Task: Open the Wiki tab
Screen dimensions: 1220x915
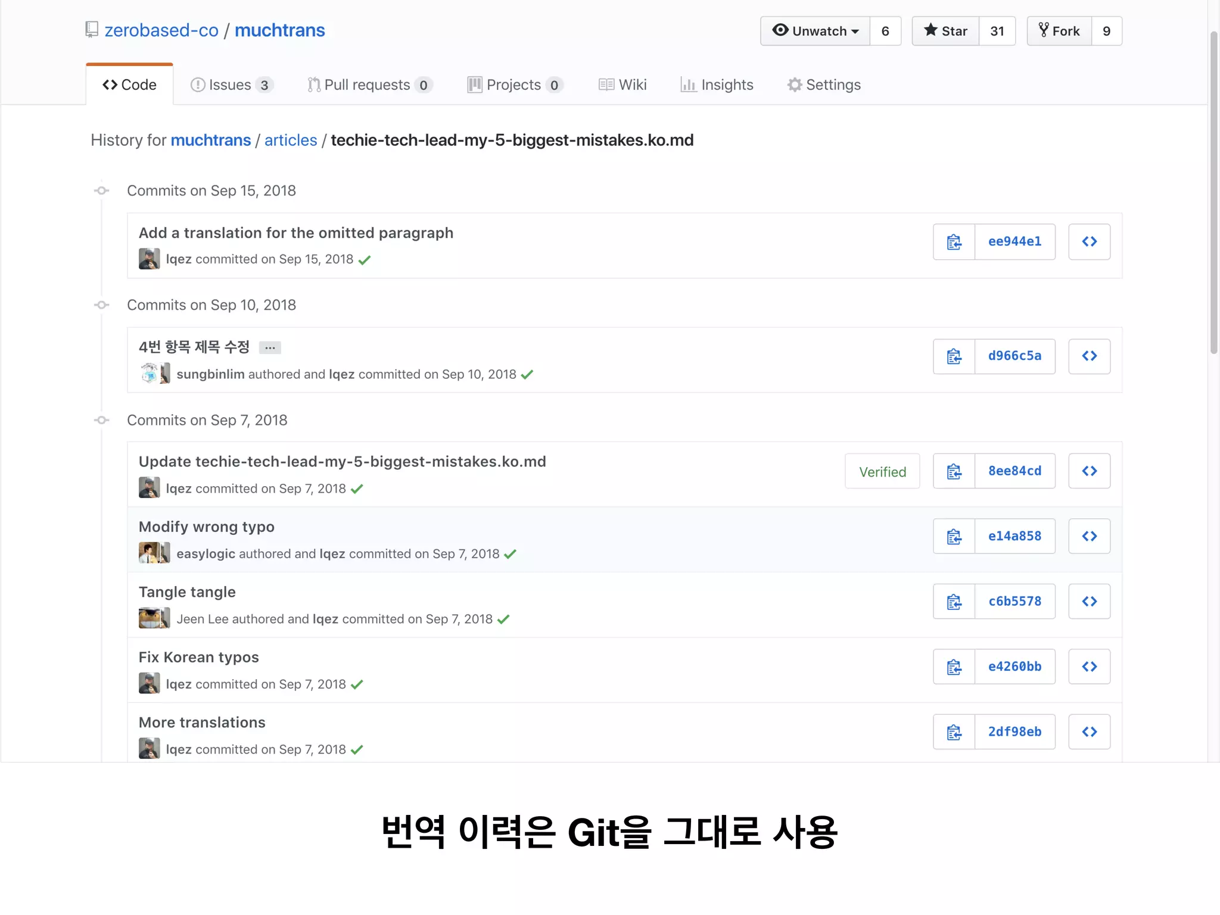Action: point(623,85)
